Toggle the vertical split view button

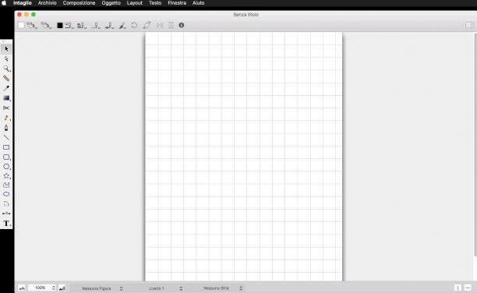click(458, 288)
